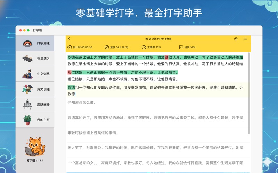Click the line starting 老人笑了
The height and width of the screenshot is (173, 278).
pos(155,148)
